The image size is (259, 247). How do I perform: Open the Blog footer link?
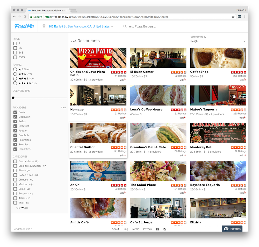point(125,229)
